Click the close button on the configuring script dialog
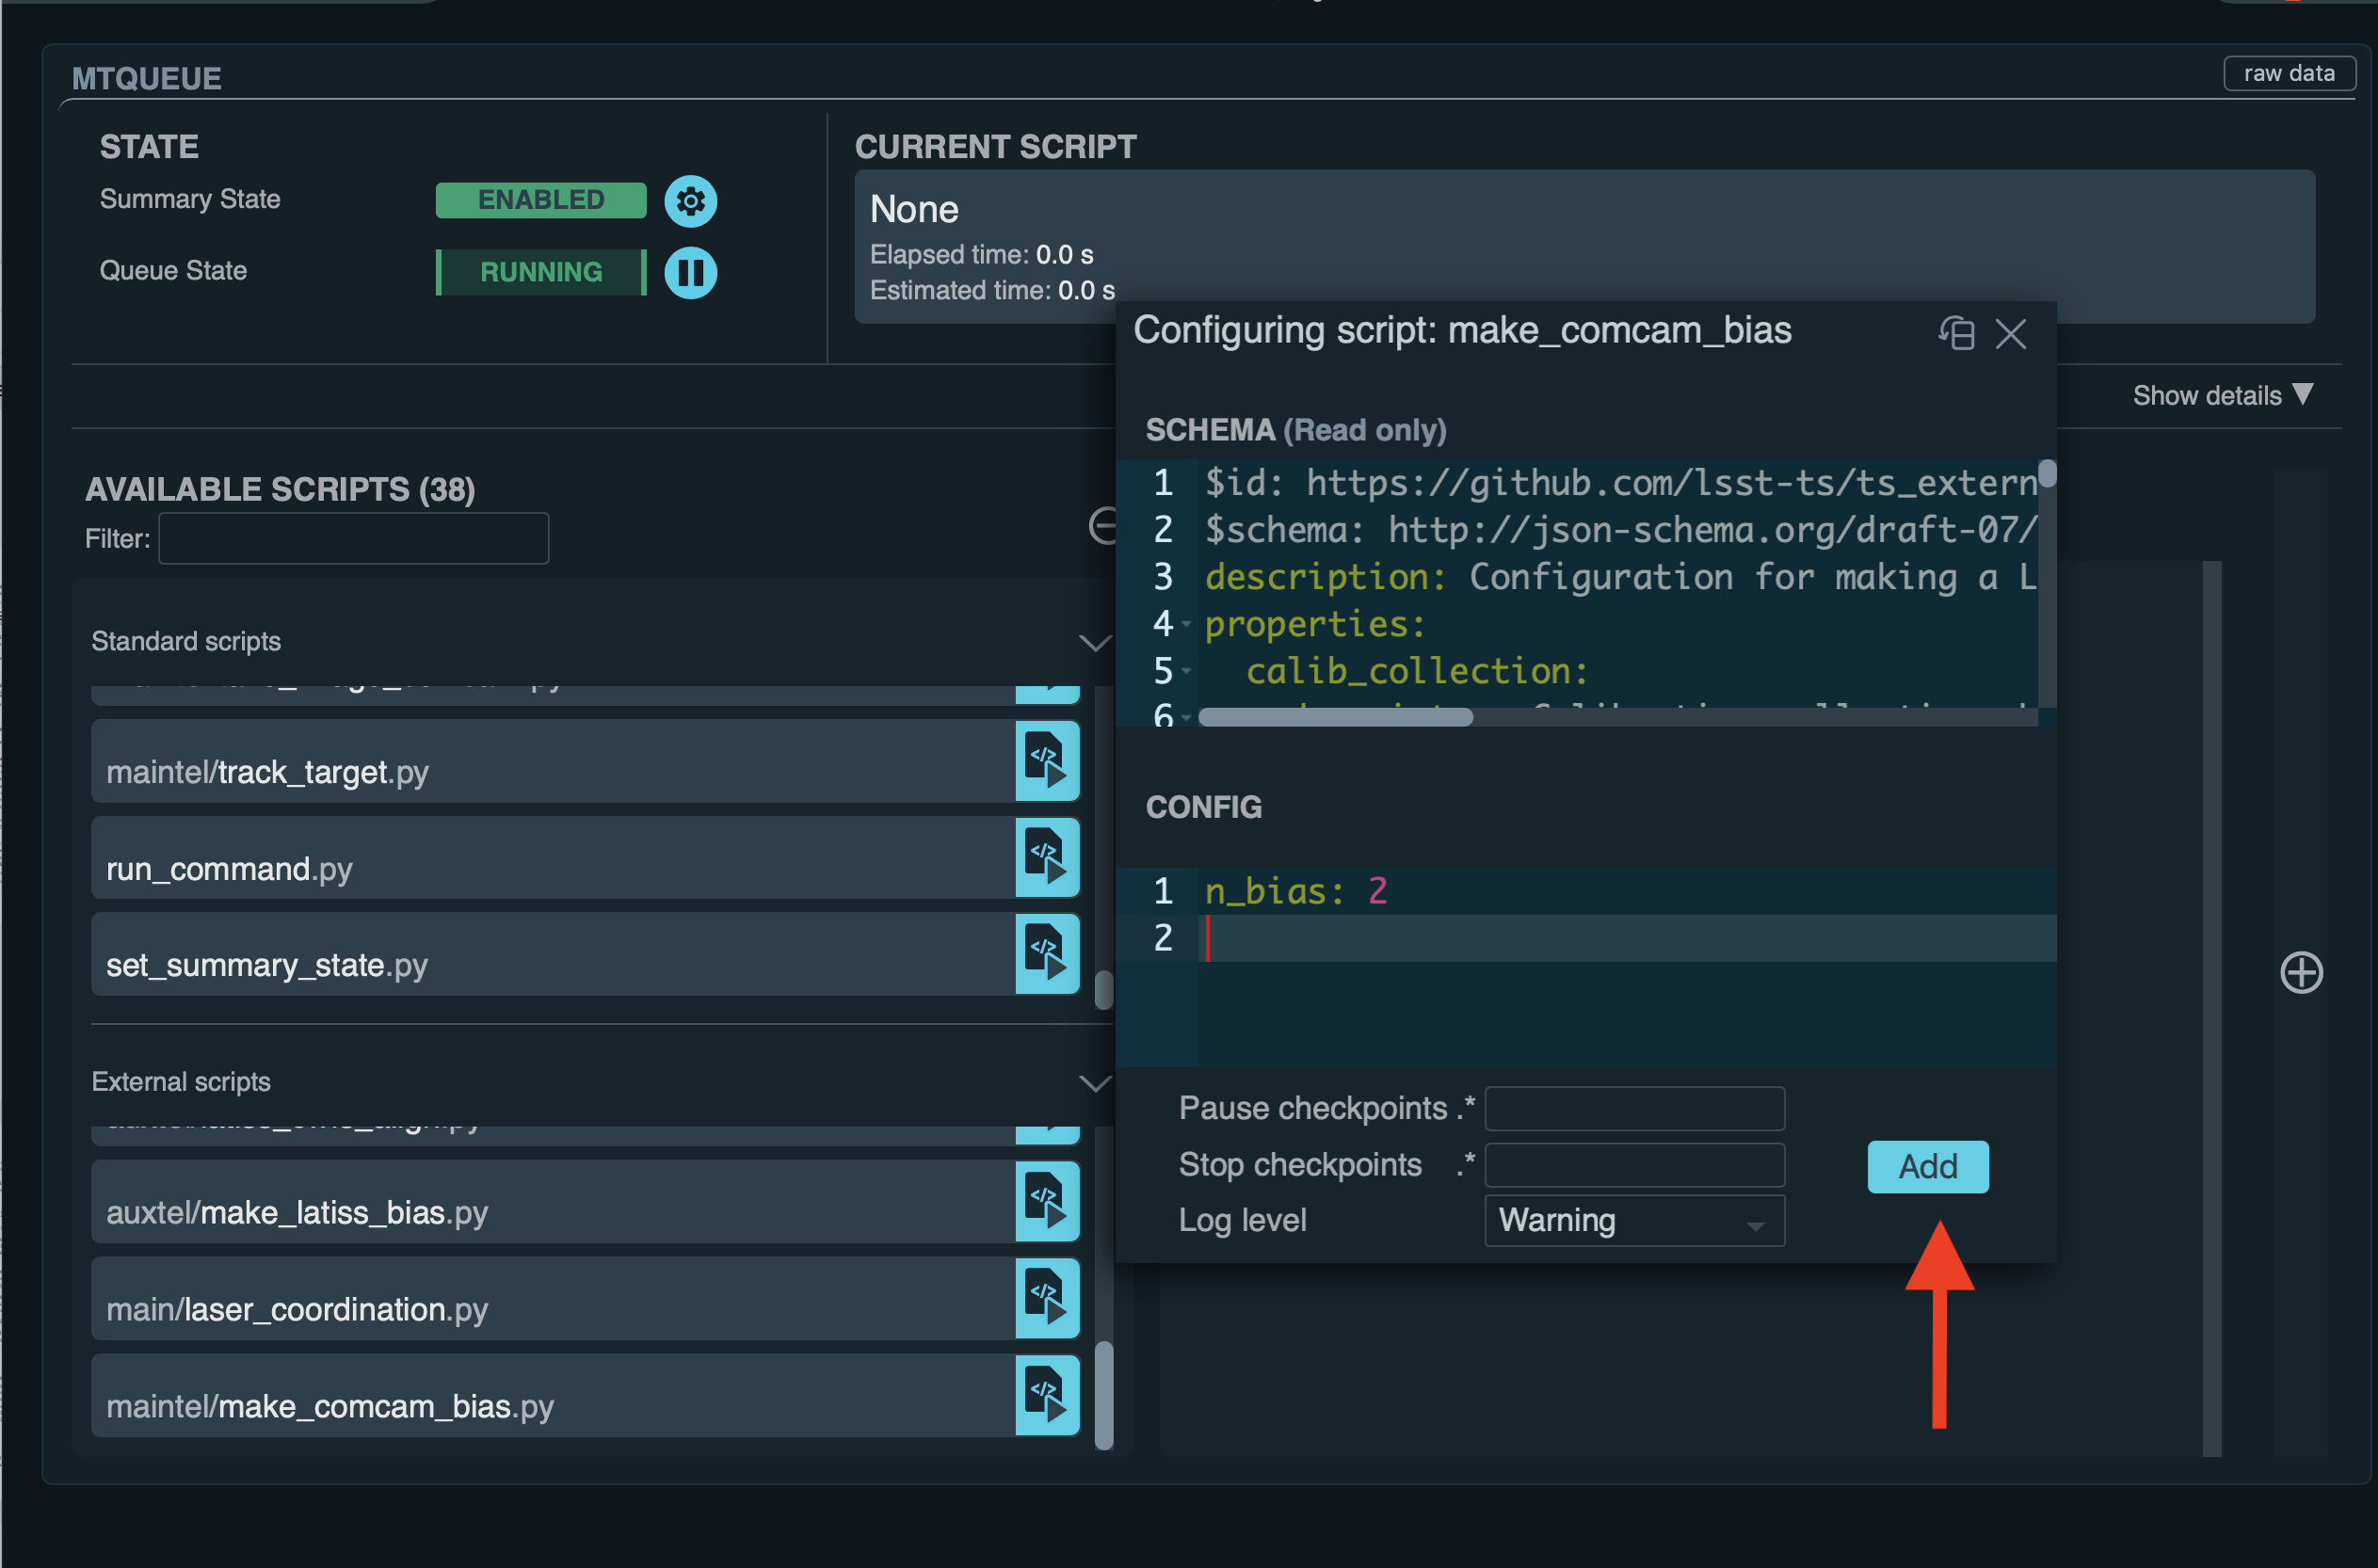Viewport: 2378px width, 1568px height. (x=2013, y=332)
